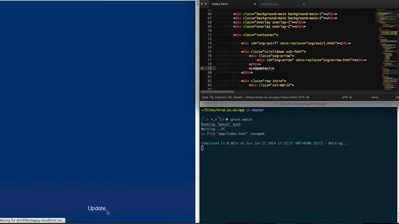The image size is (399, 224).
Task: Click the Completed in 0.001s terminal line
Action: 274,143
